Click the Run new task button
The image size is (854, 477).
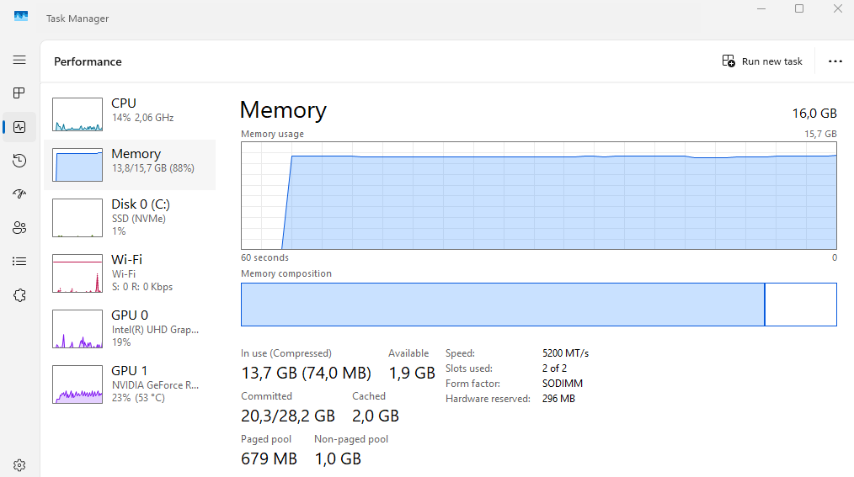[x=763, y=61]
